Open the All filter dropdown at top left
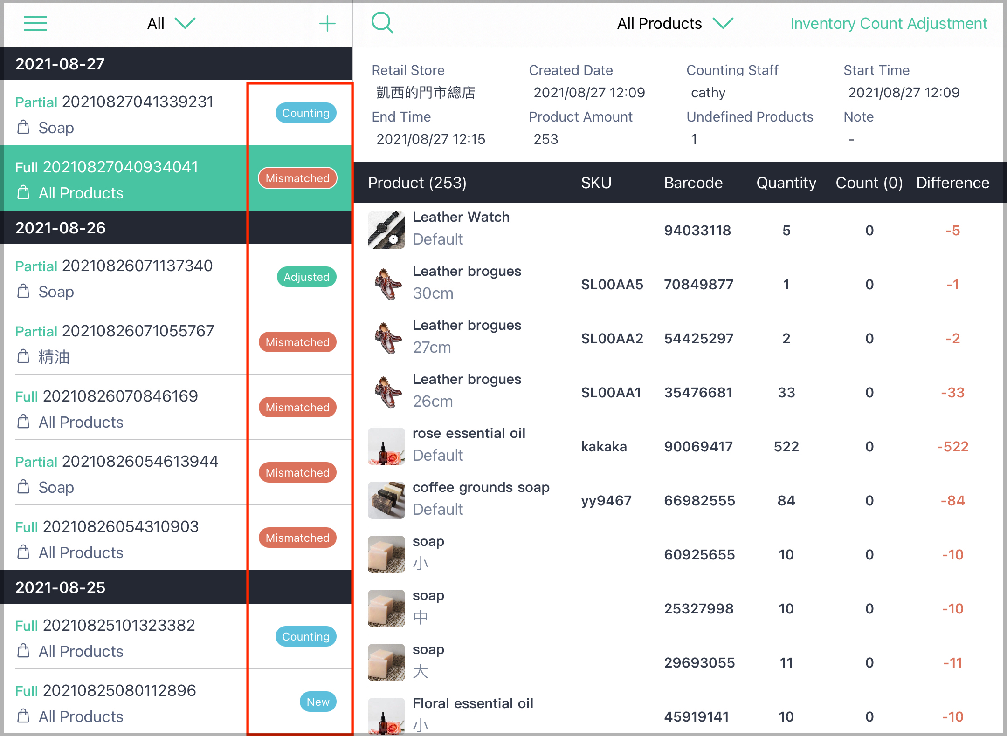The image size is (1007, 736). pos(171,23)
